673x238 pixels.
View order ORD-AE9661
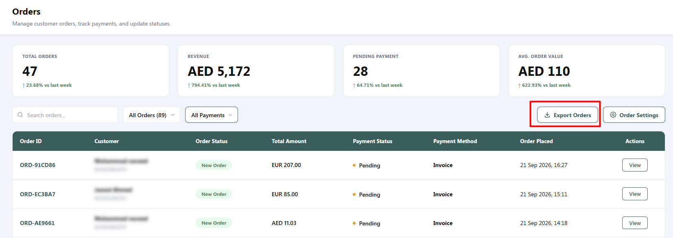635,223
